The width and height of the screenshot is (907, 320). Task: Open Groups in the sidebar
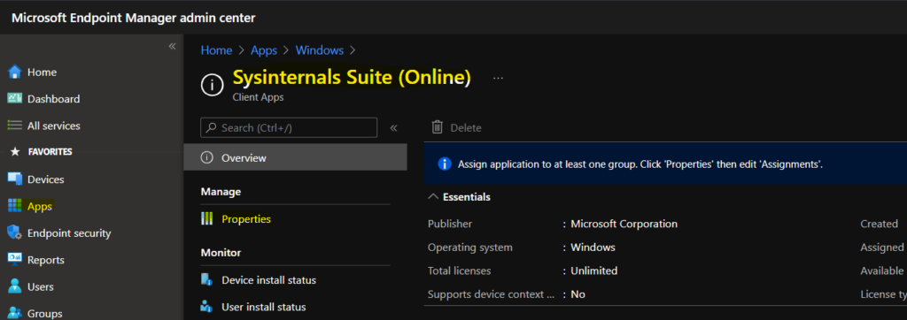pos(44,314)
